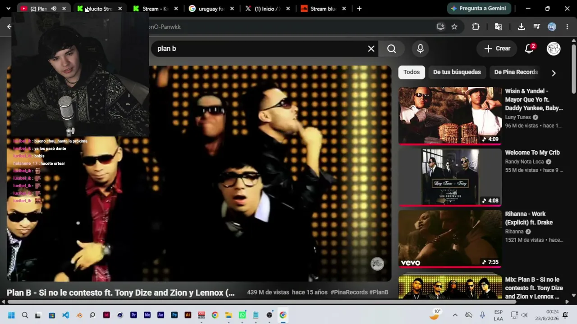The width and height of the screenshot is (577, 324).
Task: Open a new browser tab
Action: (359, 9)
